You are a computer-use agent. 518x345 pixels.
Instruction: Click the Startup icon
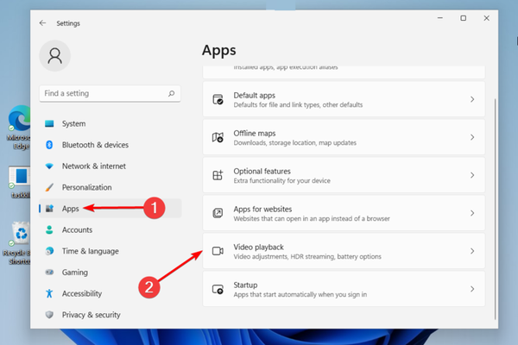point(218,289)
